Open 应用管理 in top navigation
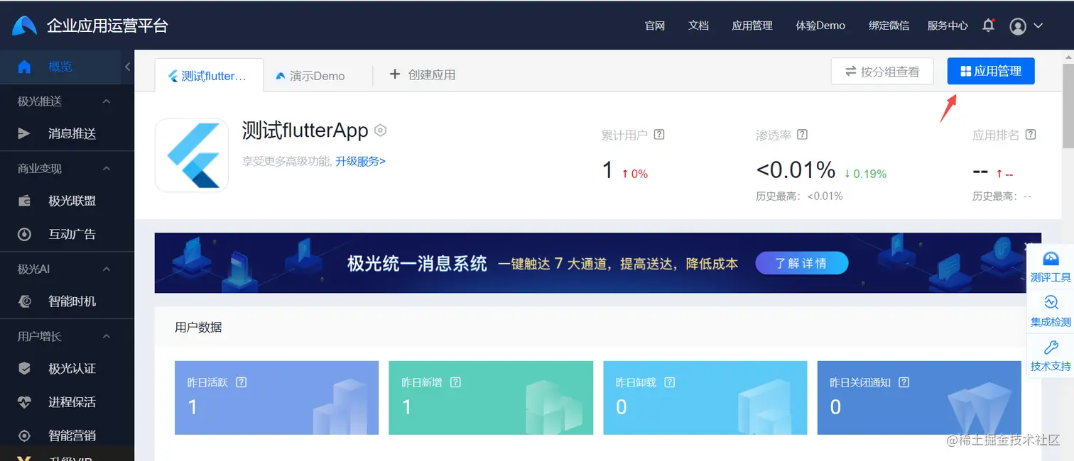 click(752, 26)
